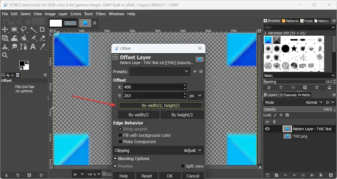
Task: Open the Clipping Adjust dropdown
Action: tap(158, 151)
